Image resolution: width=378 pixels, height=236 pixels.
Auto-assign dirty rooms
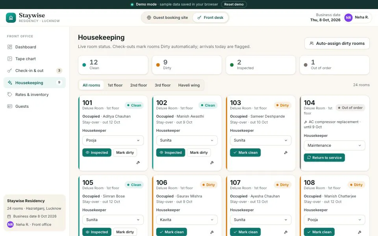(x=337, y=43)
